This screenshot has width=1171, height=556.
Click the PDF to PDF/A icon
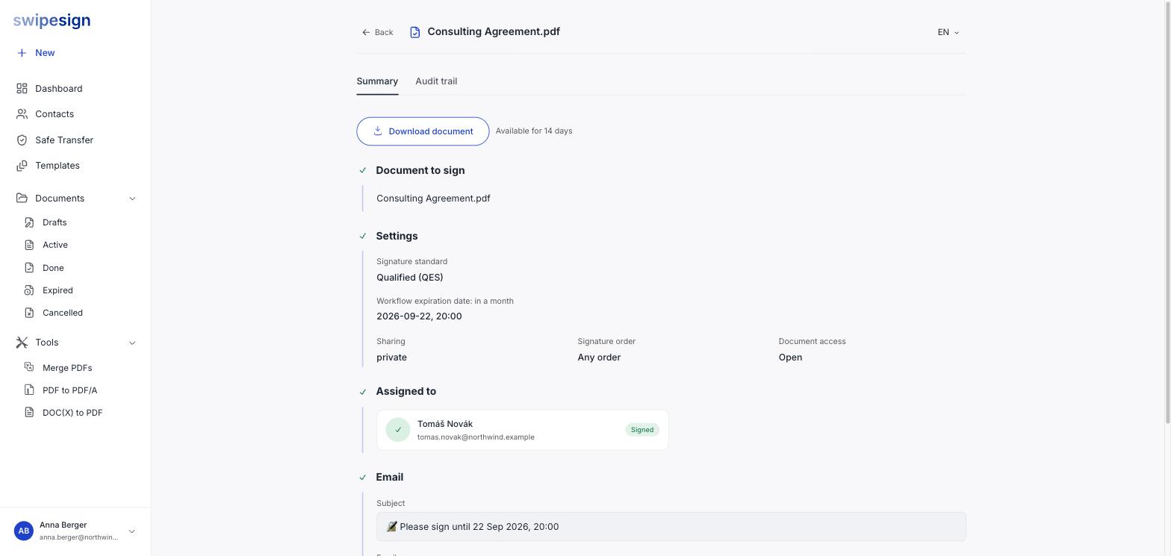29,390
